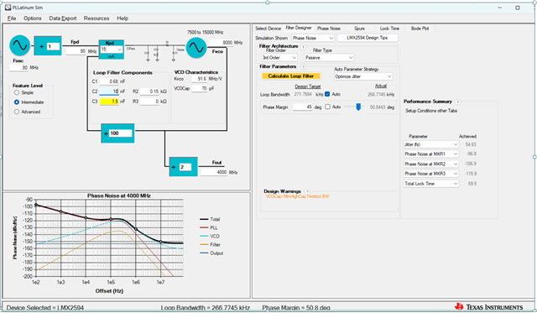Select the Advanced feature level
The image size is (537, 313).
[17, 112]
